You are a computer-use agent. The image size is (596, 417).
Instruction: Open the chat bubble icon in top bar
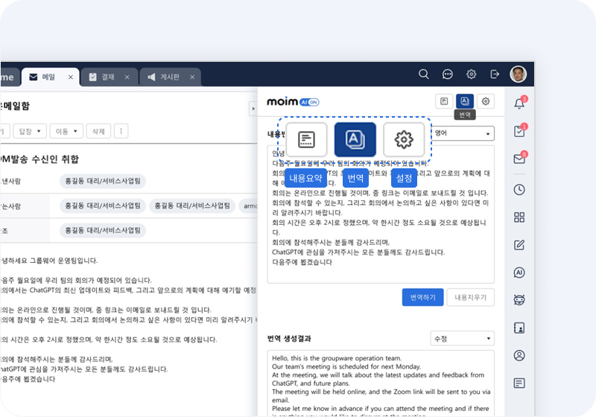coord(447,74)
